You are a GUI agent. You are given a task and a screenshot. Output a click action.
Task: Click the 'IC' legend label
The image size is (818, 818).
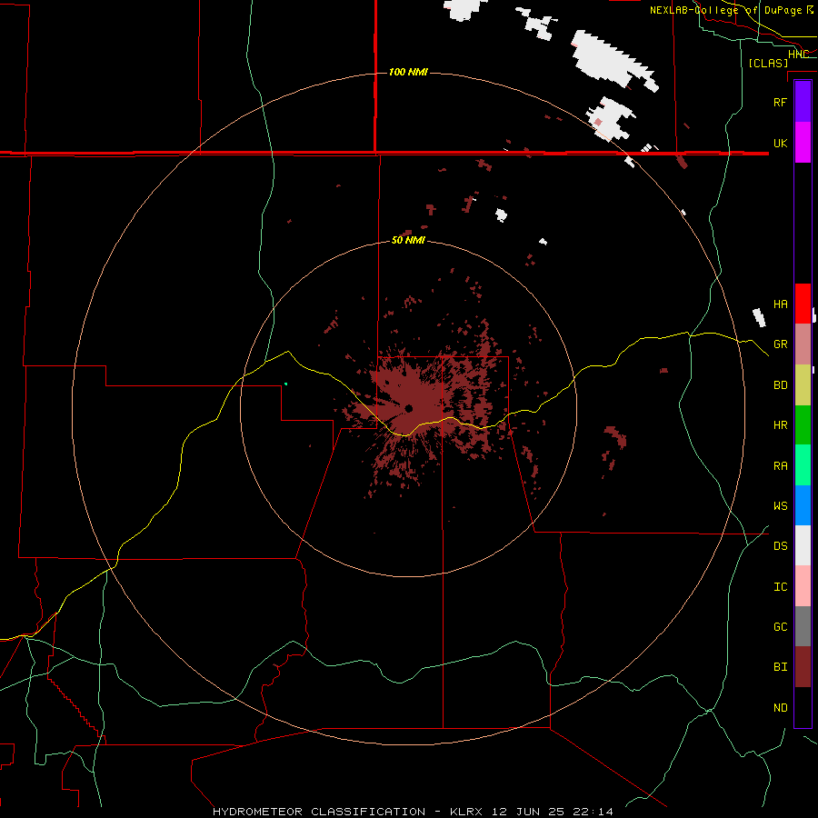point(780,587)
